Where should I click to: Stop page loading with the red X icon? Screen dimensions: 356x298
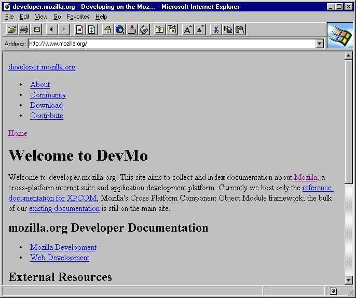[x=80, y=30]
